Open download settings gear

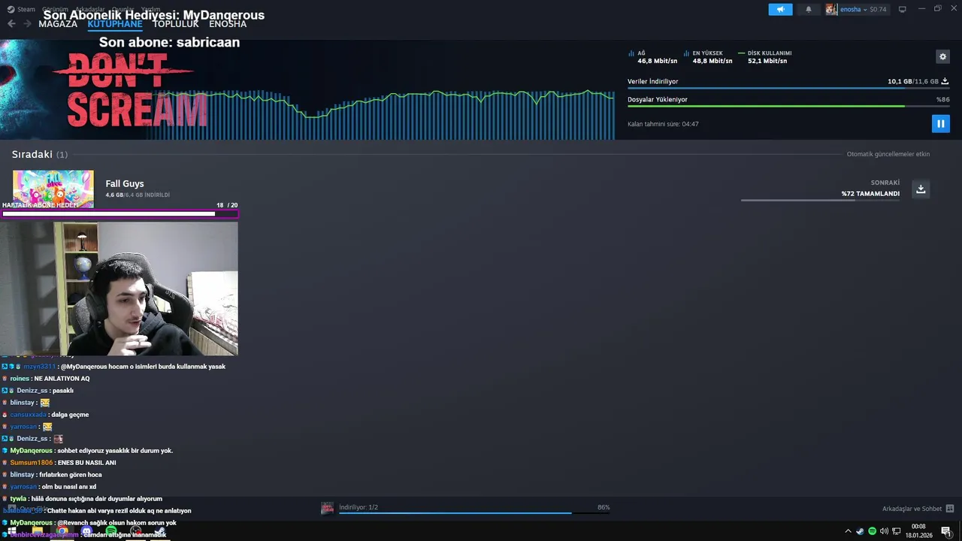coord(942,56)
